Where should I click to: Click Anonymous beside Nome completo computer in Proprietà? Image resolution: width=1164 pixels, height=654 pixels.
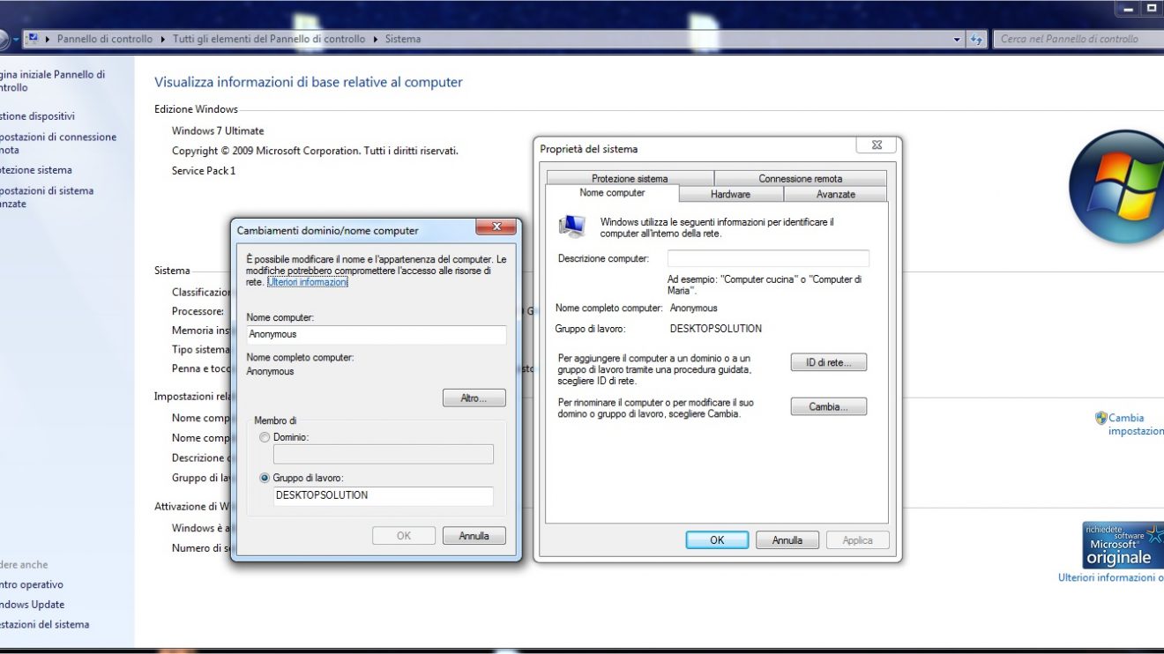point(694,308)
